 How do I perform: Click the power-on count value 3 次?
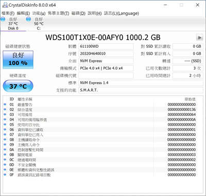tap(188, 68)
